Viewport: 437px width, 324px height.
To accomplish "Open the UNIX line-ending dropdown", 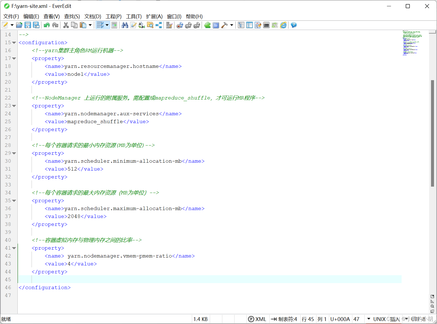I will click(376, 319).
